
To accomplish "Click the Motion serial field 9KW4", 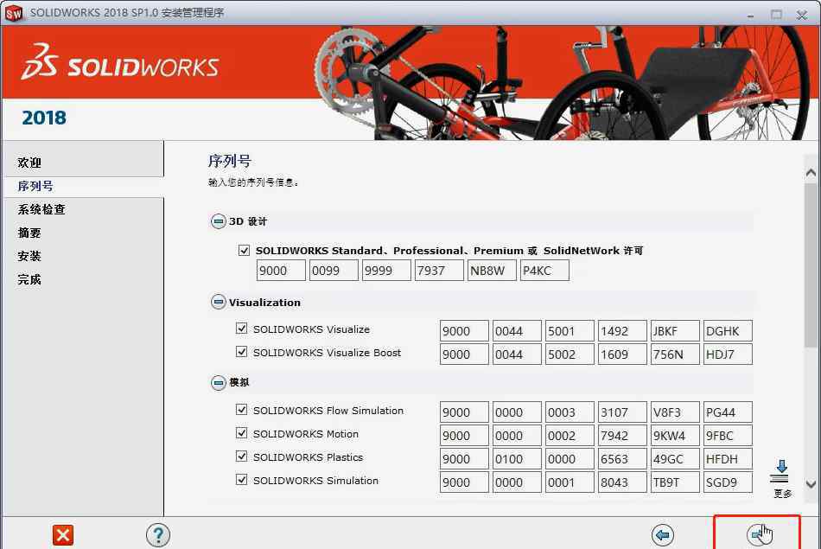I will [676, 436].
